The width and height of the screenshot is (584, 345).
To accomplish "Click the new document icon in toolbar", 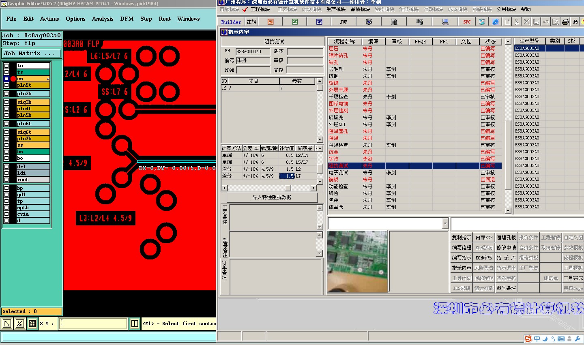I will tap(507, 22).
